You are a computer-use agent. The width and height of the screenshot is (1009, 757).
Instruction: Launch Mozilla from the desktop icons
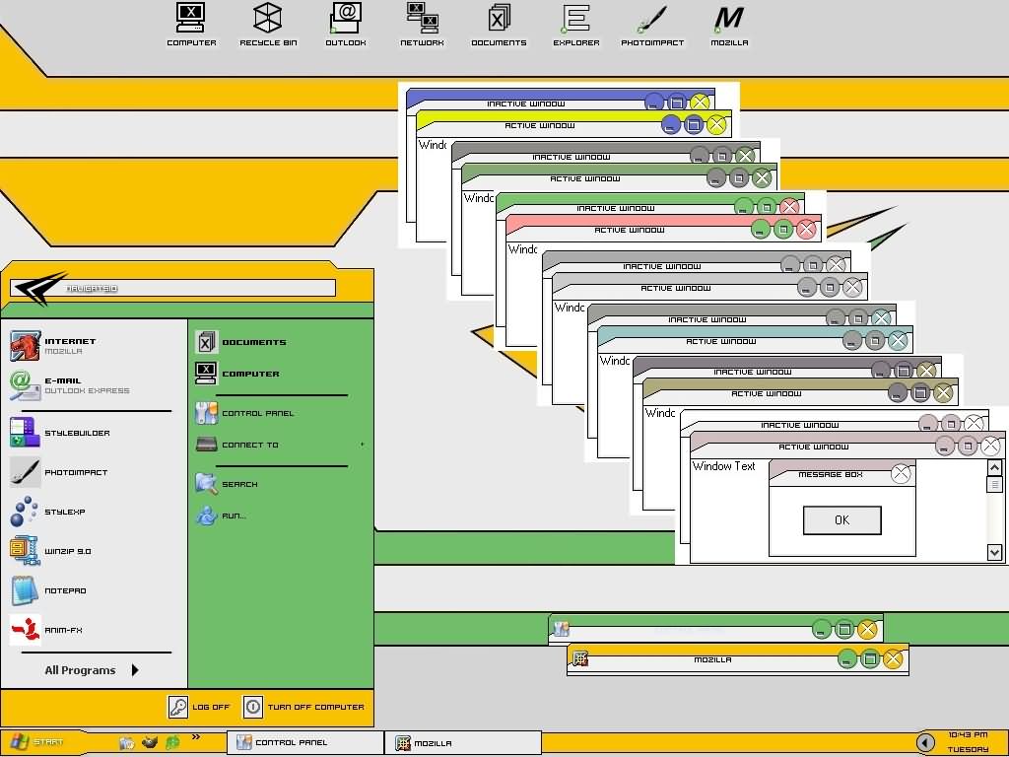[729, 25]
